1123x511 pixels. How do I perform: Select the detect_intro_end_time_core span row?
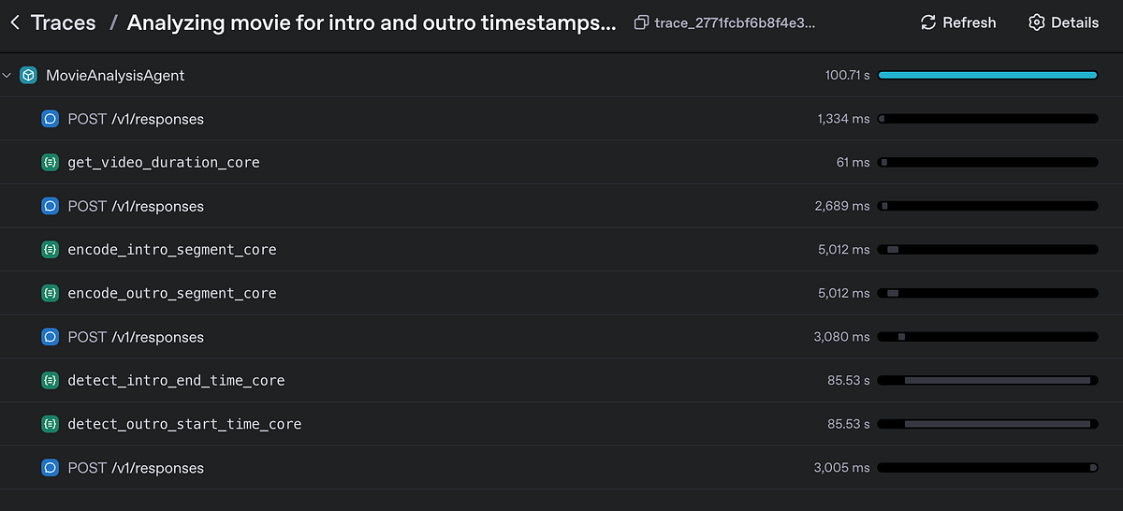pyautogui.click(x=561, y=380)
